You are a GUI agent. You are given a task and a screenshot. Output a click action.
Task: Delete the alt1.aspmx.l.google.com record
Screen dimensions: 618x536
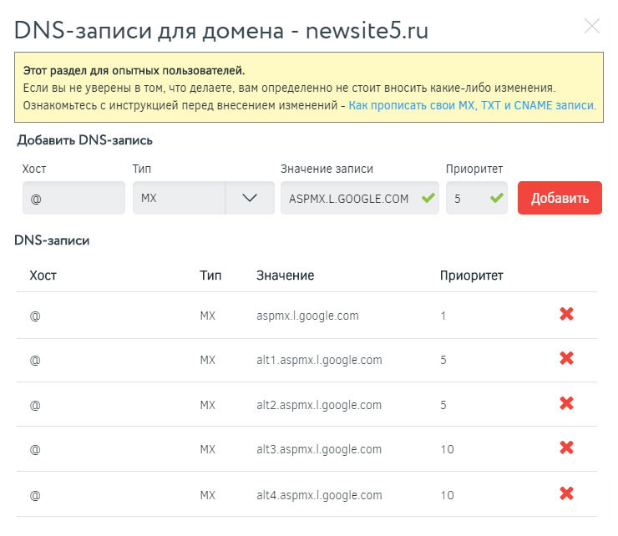tap(566, 359)
